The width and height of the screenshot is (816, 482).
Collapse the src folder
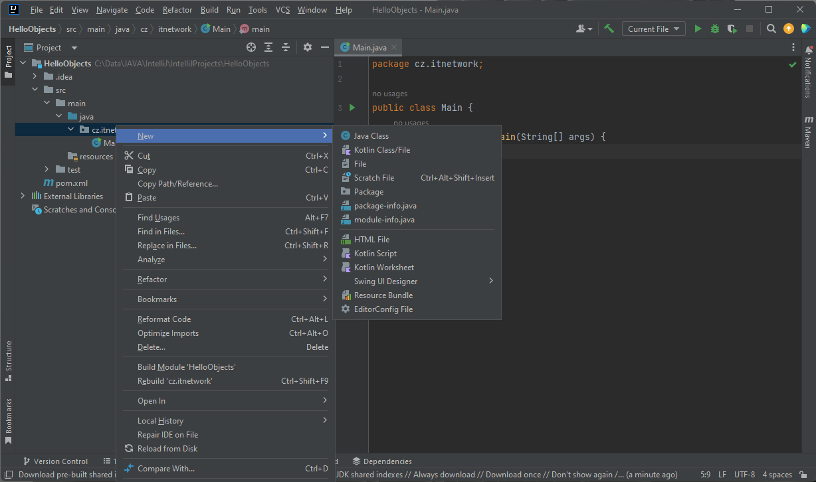coord(35,90)
